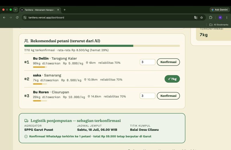The image size is (231, 150).
Task: Click the 7kg confirmed value in side card
Action: click(203, 35)
